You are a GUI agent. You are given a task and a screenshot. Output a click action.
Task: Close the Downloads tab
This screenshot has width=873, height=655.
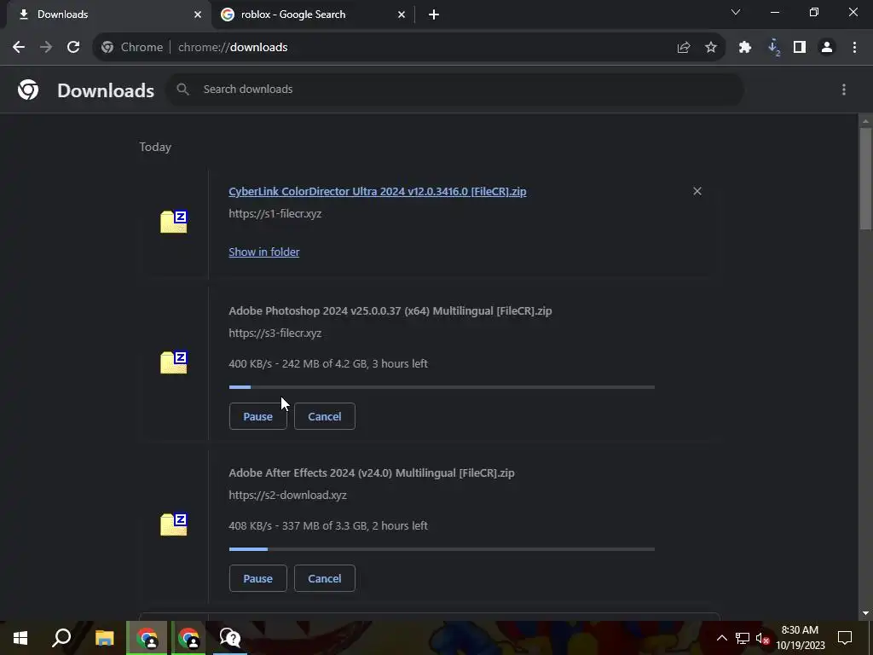click(x=198, y=14)
